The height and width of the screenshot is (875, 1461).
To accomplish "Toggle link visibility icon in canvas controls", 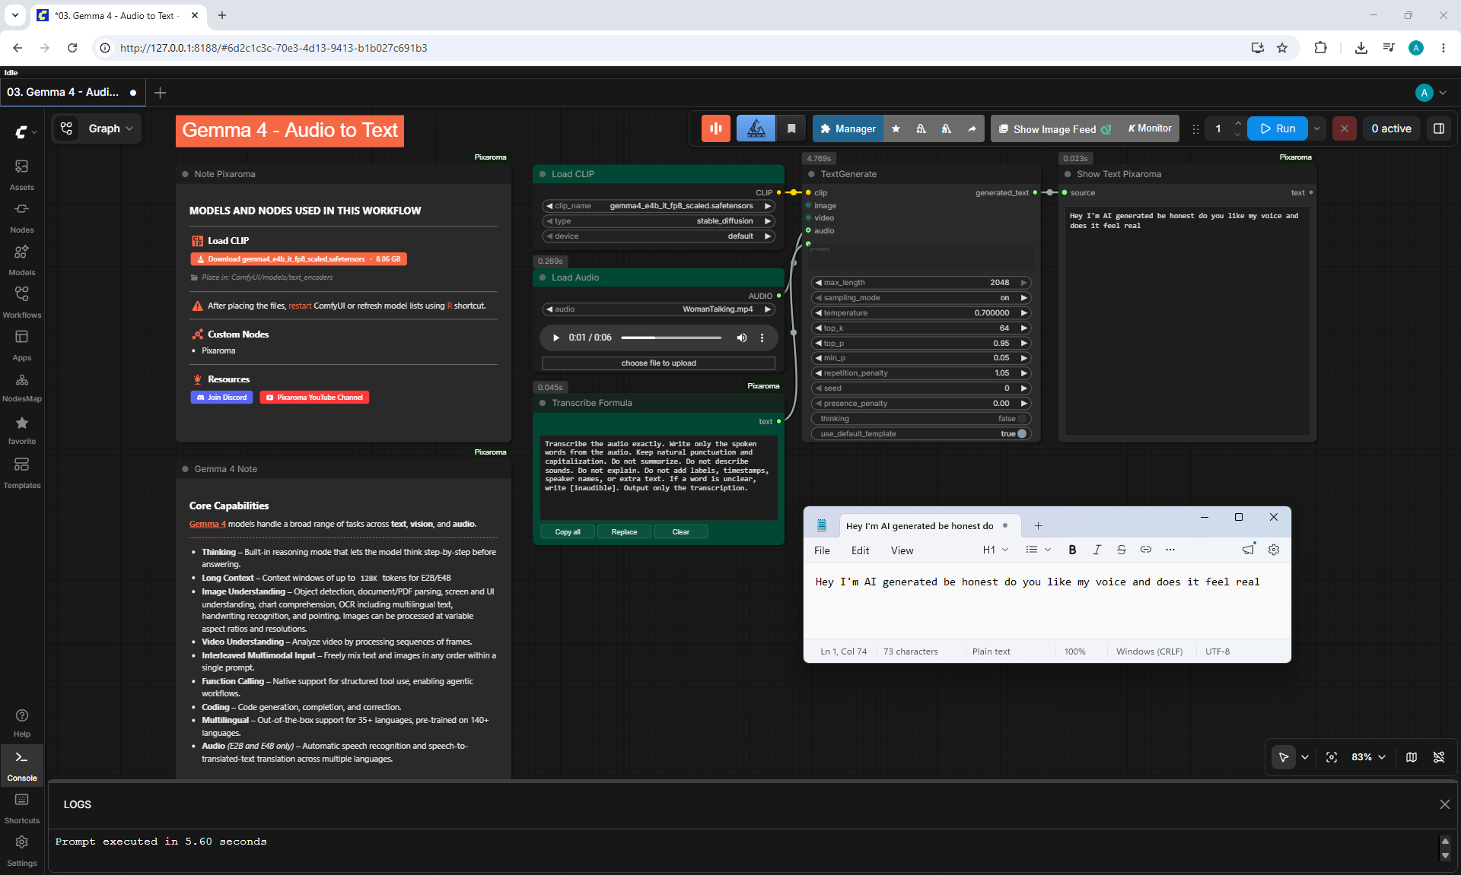I will (1439, 757).
